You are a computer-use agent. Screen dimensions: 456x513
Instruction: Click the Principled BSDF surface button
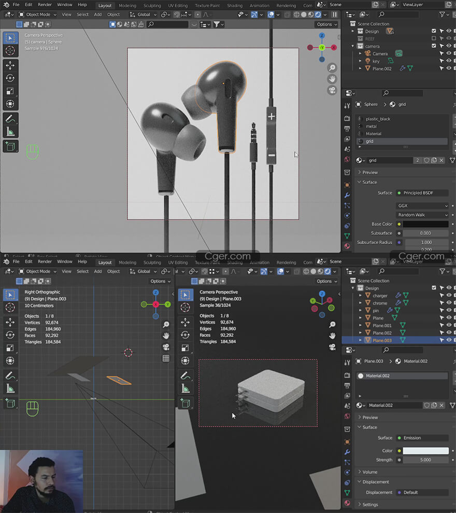tap(422, 193)
